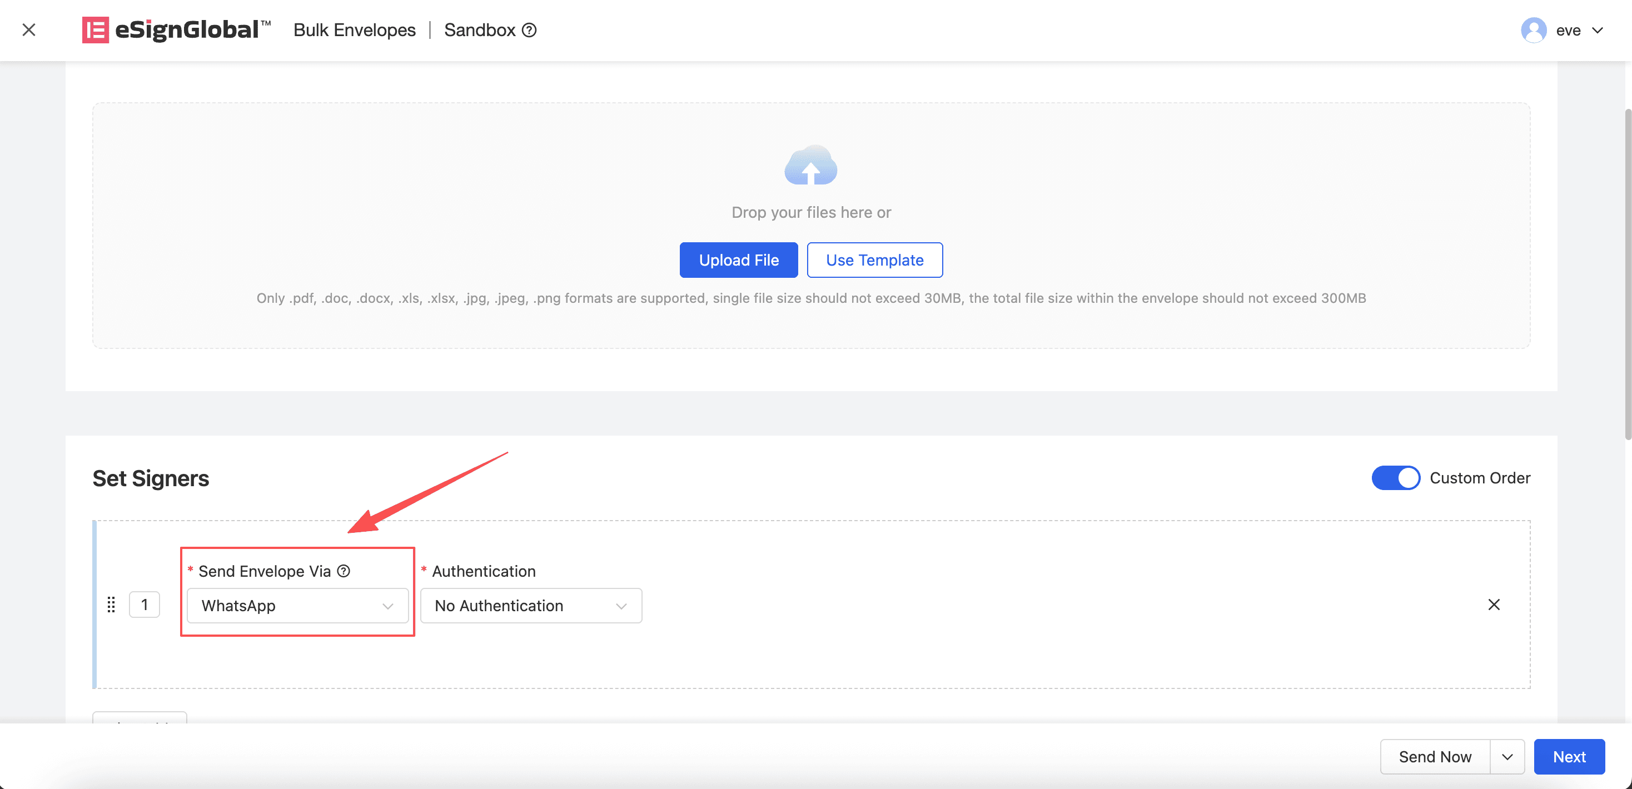This screenshot has width=1632, height=789.
Task: Click the Bulk Envelopes header label
Action: [354, 30]
